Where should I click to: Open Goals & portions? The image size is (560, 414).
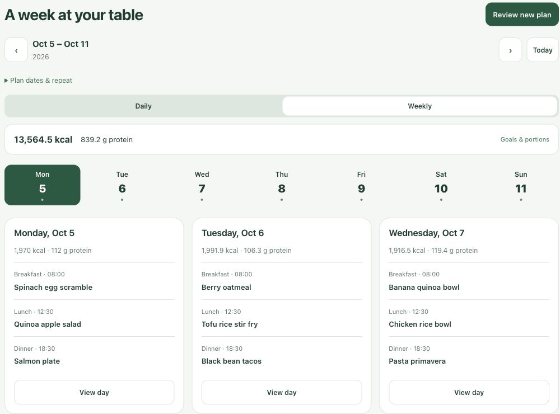tap(525, 139)
